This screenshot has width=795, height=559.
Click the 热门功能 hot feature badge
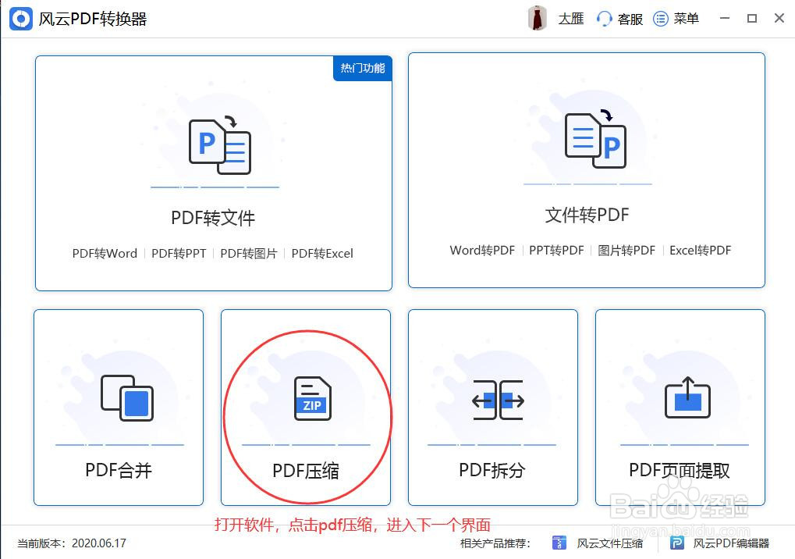[361, 69]
